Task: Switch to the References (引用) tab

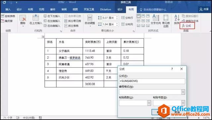Action: (x=41, y=10)
